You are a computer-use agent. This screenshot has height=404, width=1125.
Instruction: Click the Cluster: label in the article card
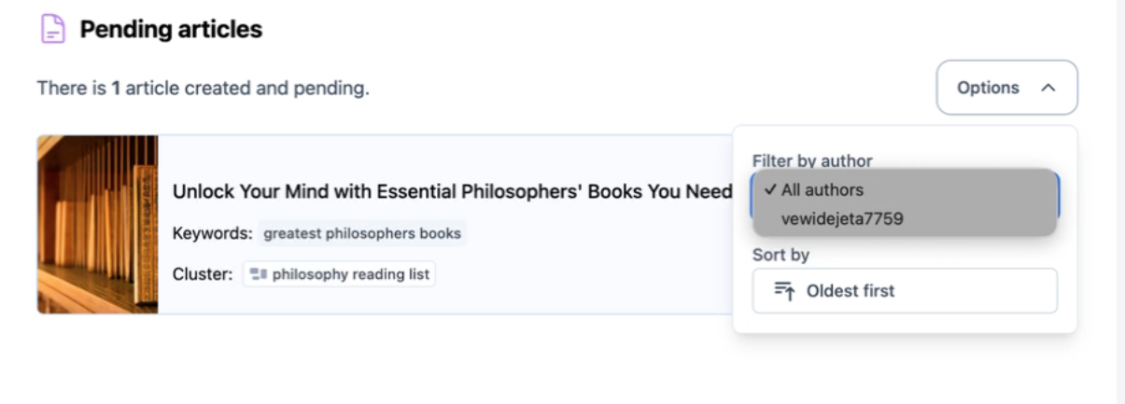coord(202,274)
